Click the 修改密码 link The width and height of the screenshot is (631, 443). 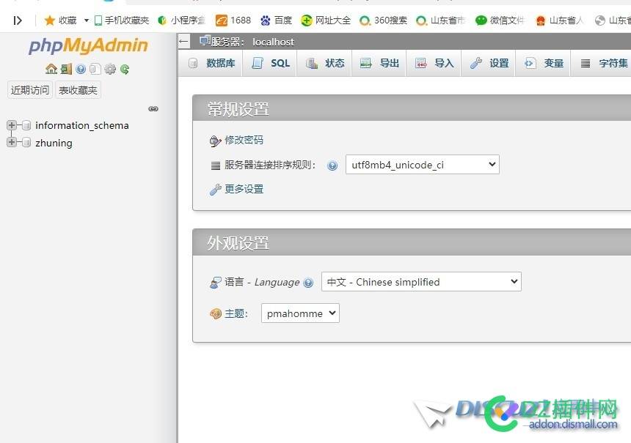244,140
